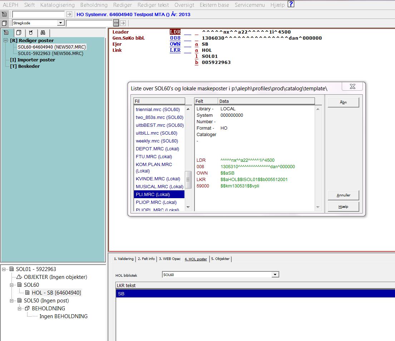Image resolution: width=395 pixels, height=341 pixels.
Task: Click the BEHOLDNING cube icon in tree
Action: pyautogui.click(x=27, y=309)
